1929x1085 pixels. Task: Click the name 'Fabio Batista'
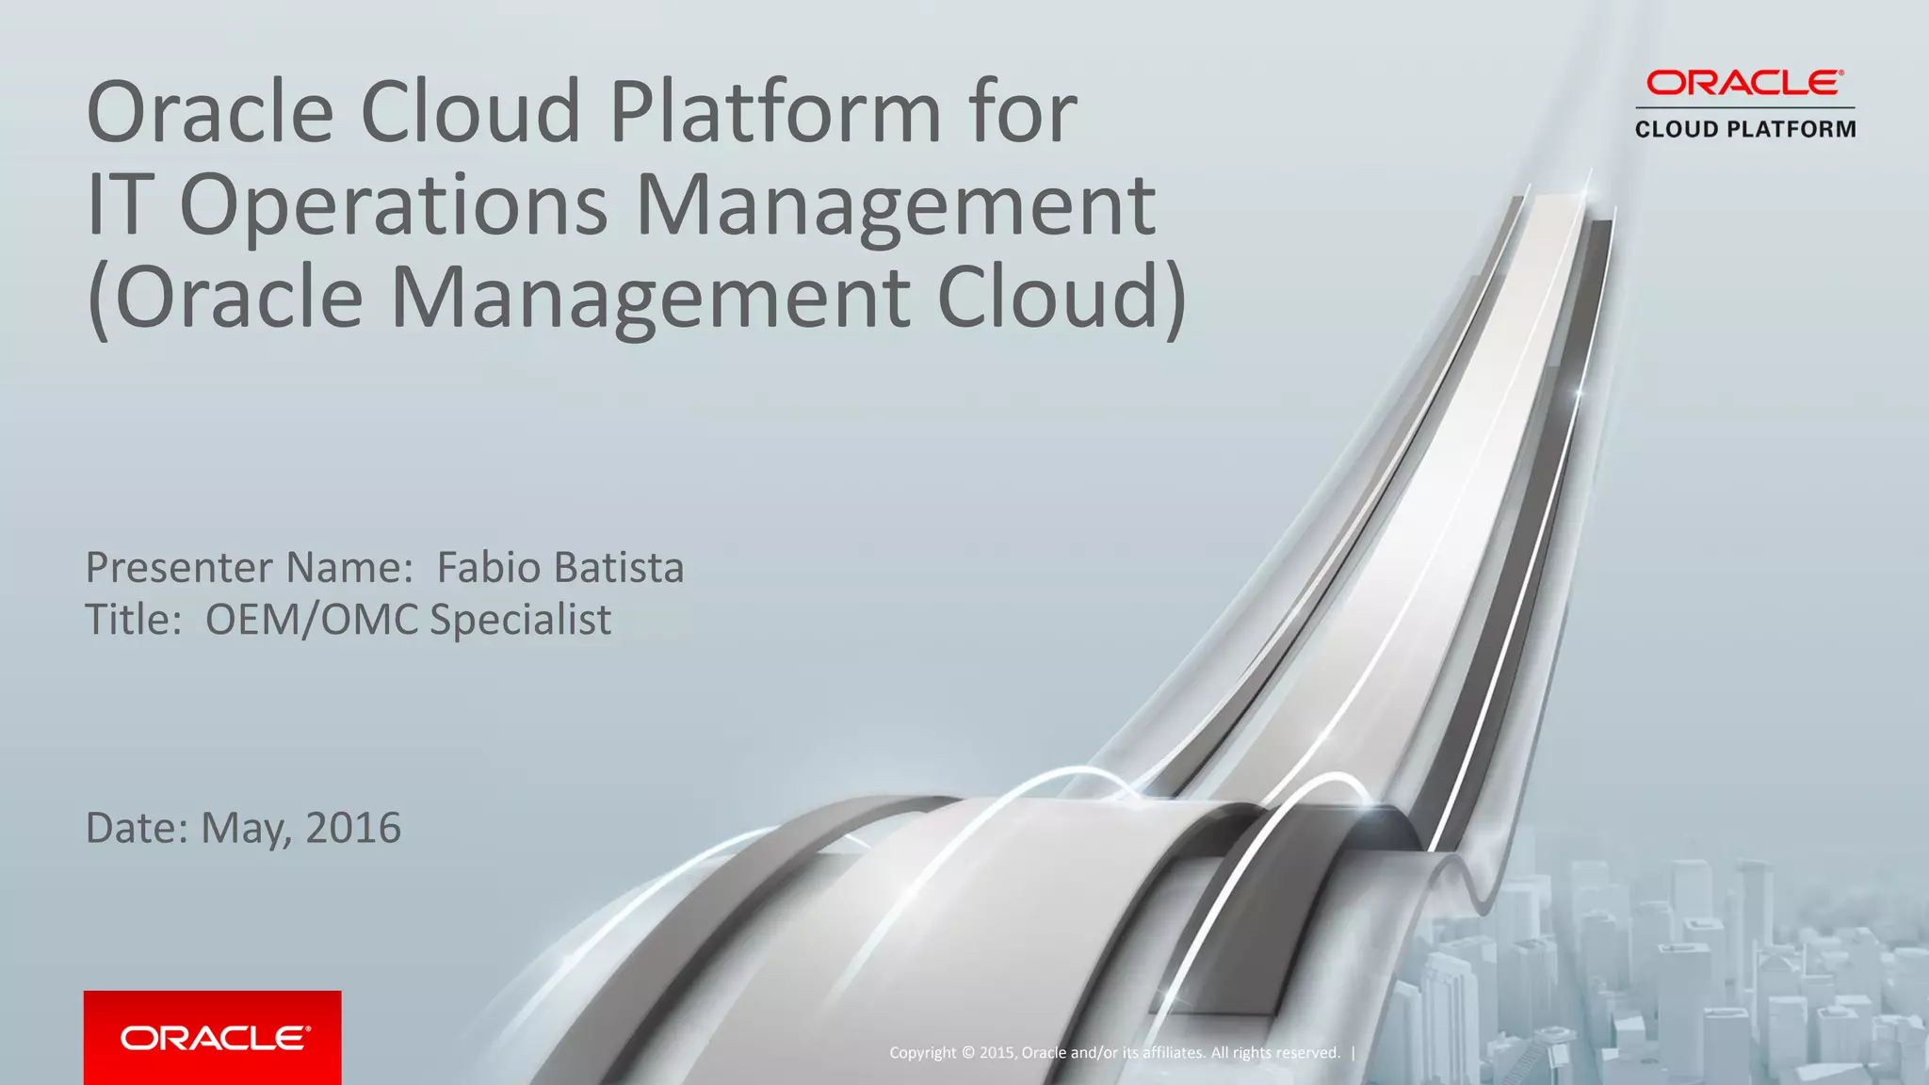560,567
